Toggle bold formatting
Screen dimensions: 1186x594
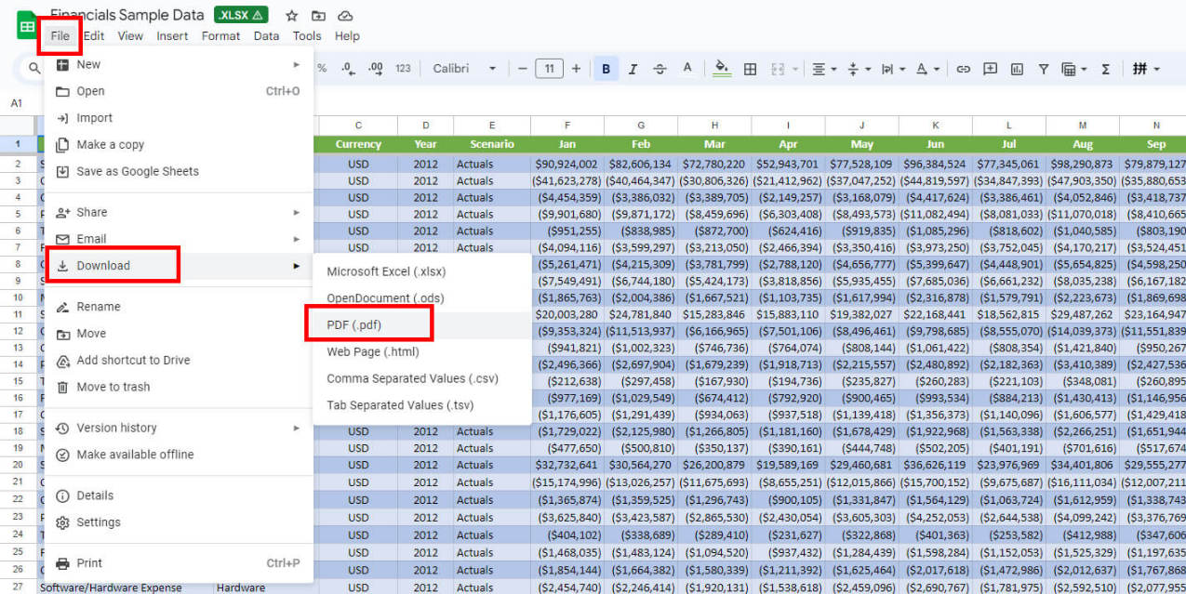(606, 69)
